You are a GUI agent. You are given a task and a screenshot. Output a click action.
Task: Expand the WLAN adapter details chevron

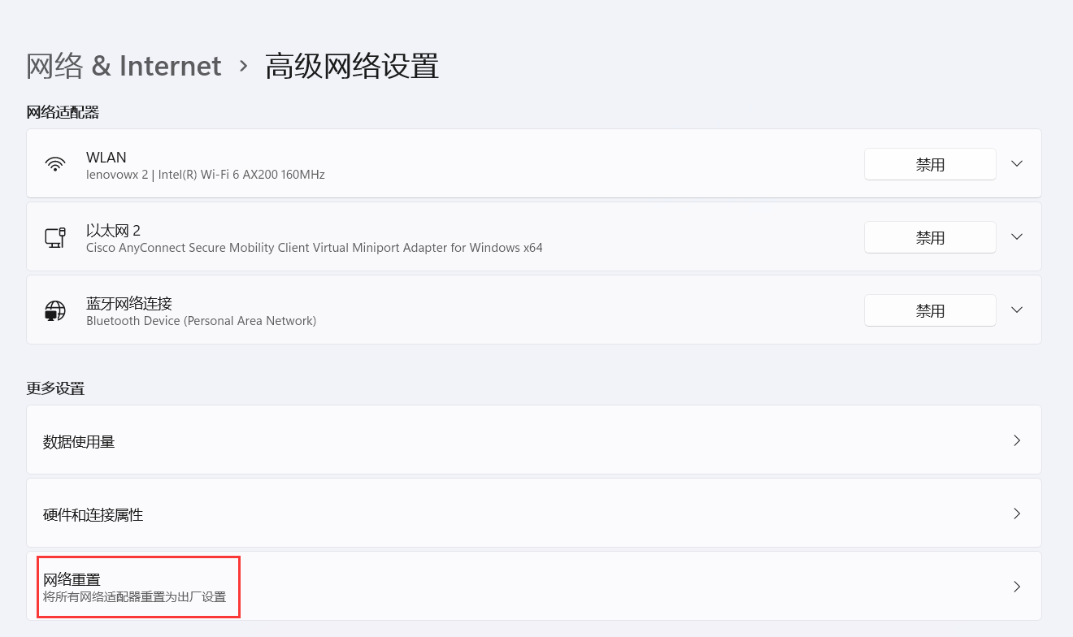coord(1017,163)
